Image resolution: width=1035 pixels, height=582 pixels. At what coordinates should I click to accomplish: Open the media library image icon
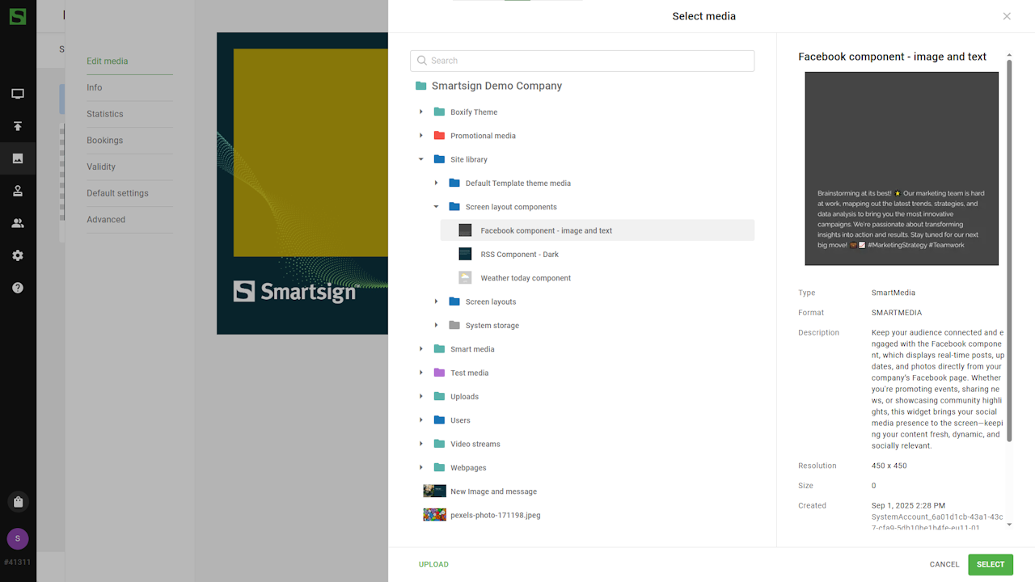pyautogui.click(x=18, y=158)
